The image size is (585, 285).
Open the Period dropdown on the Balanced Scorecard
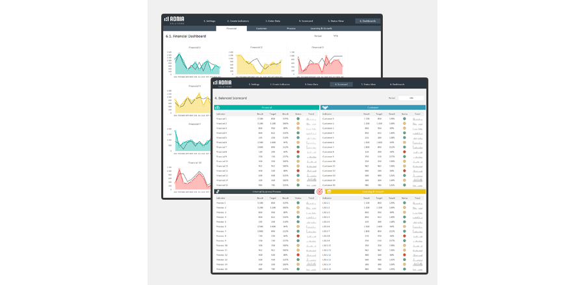(411, 98)
